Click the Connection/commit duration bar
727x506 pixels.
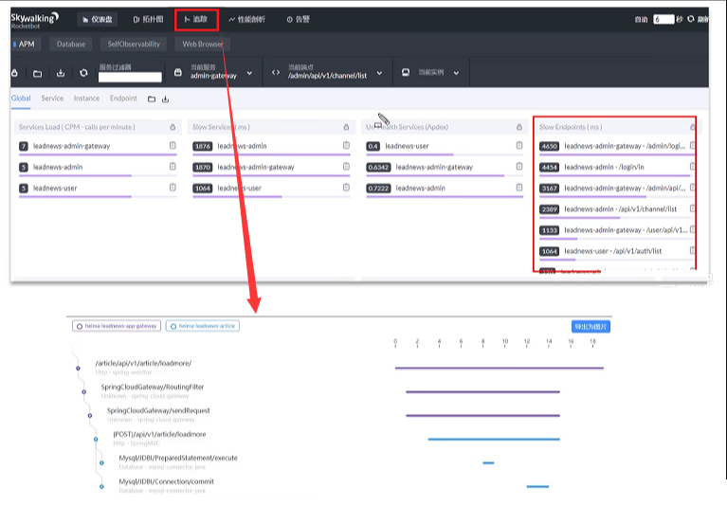537,486
